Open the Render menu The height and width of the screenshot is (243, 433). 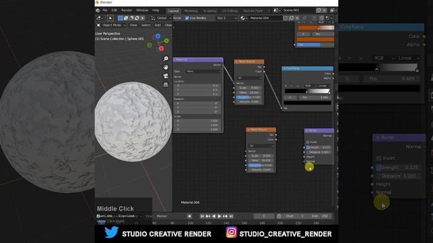127,11
